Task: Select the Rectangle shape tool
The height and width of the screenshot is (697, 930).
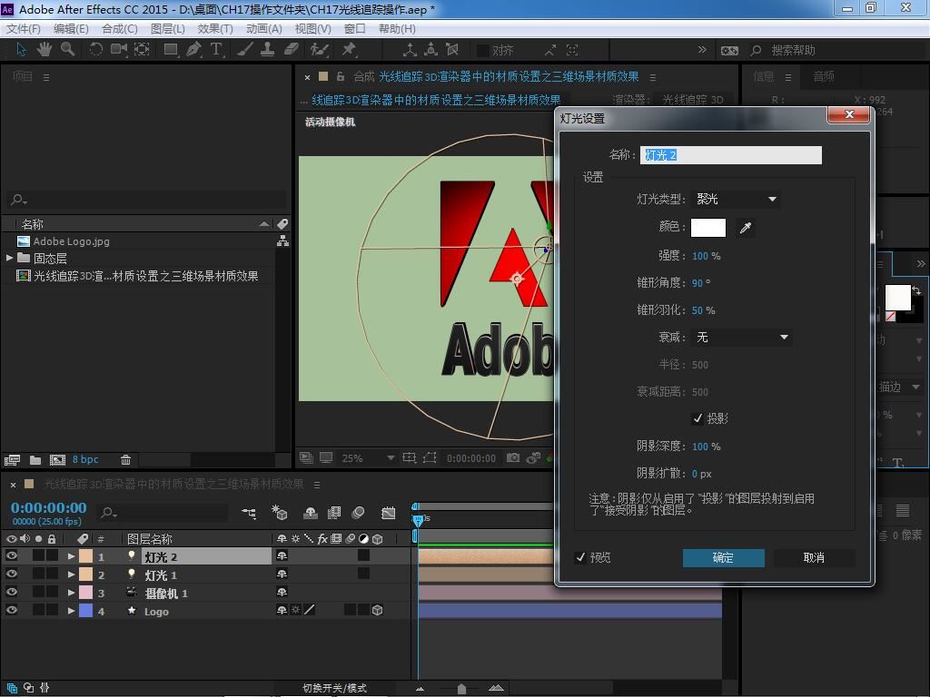Action: pyautogui.click(x=171, y=50)
